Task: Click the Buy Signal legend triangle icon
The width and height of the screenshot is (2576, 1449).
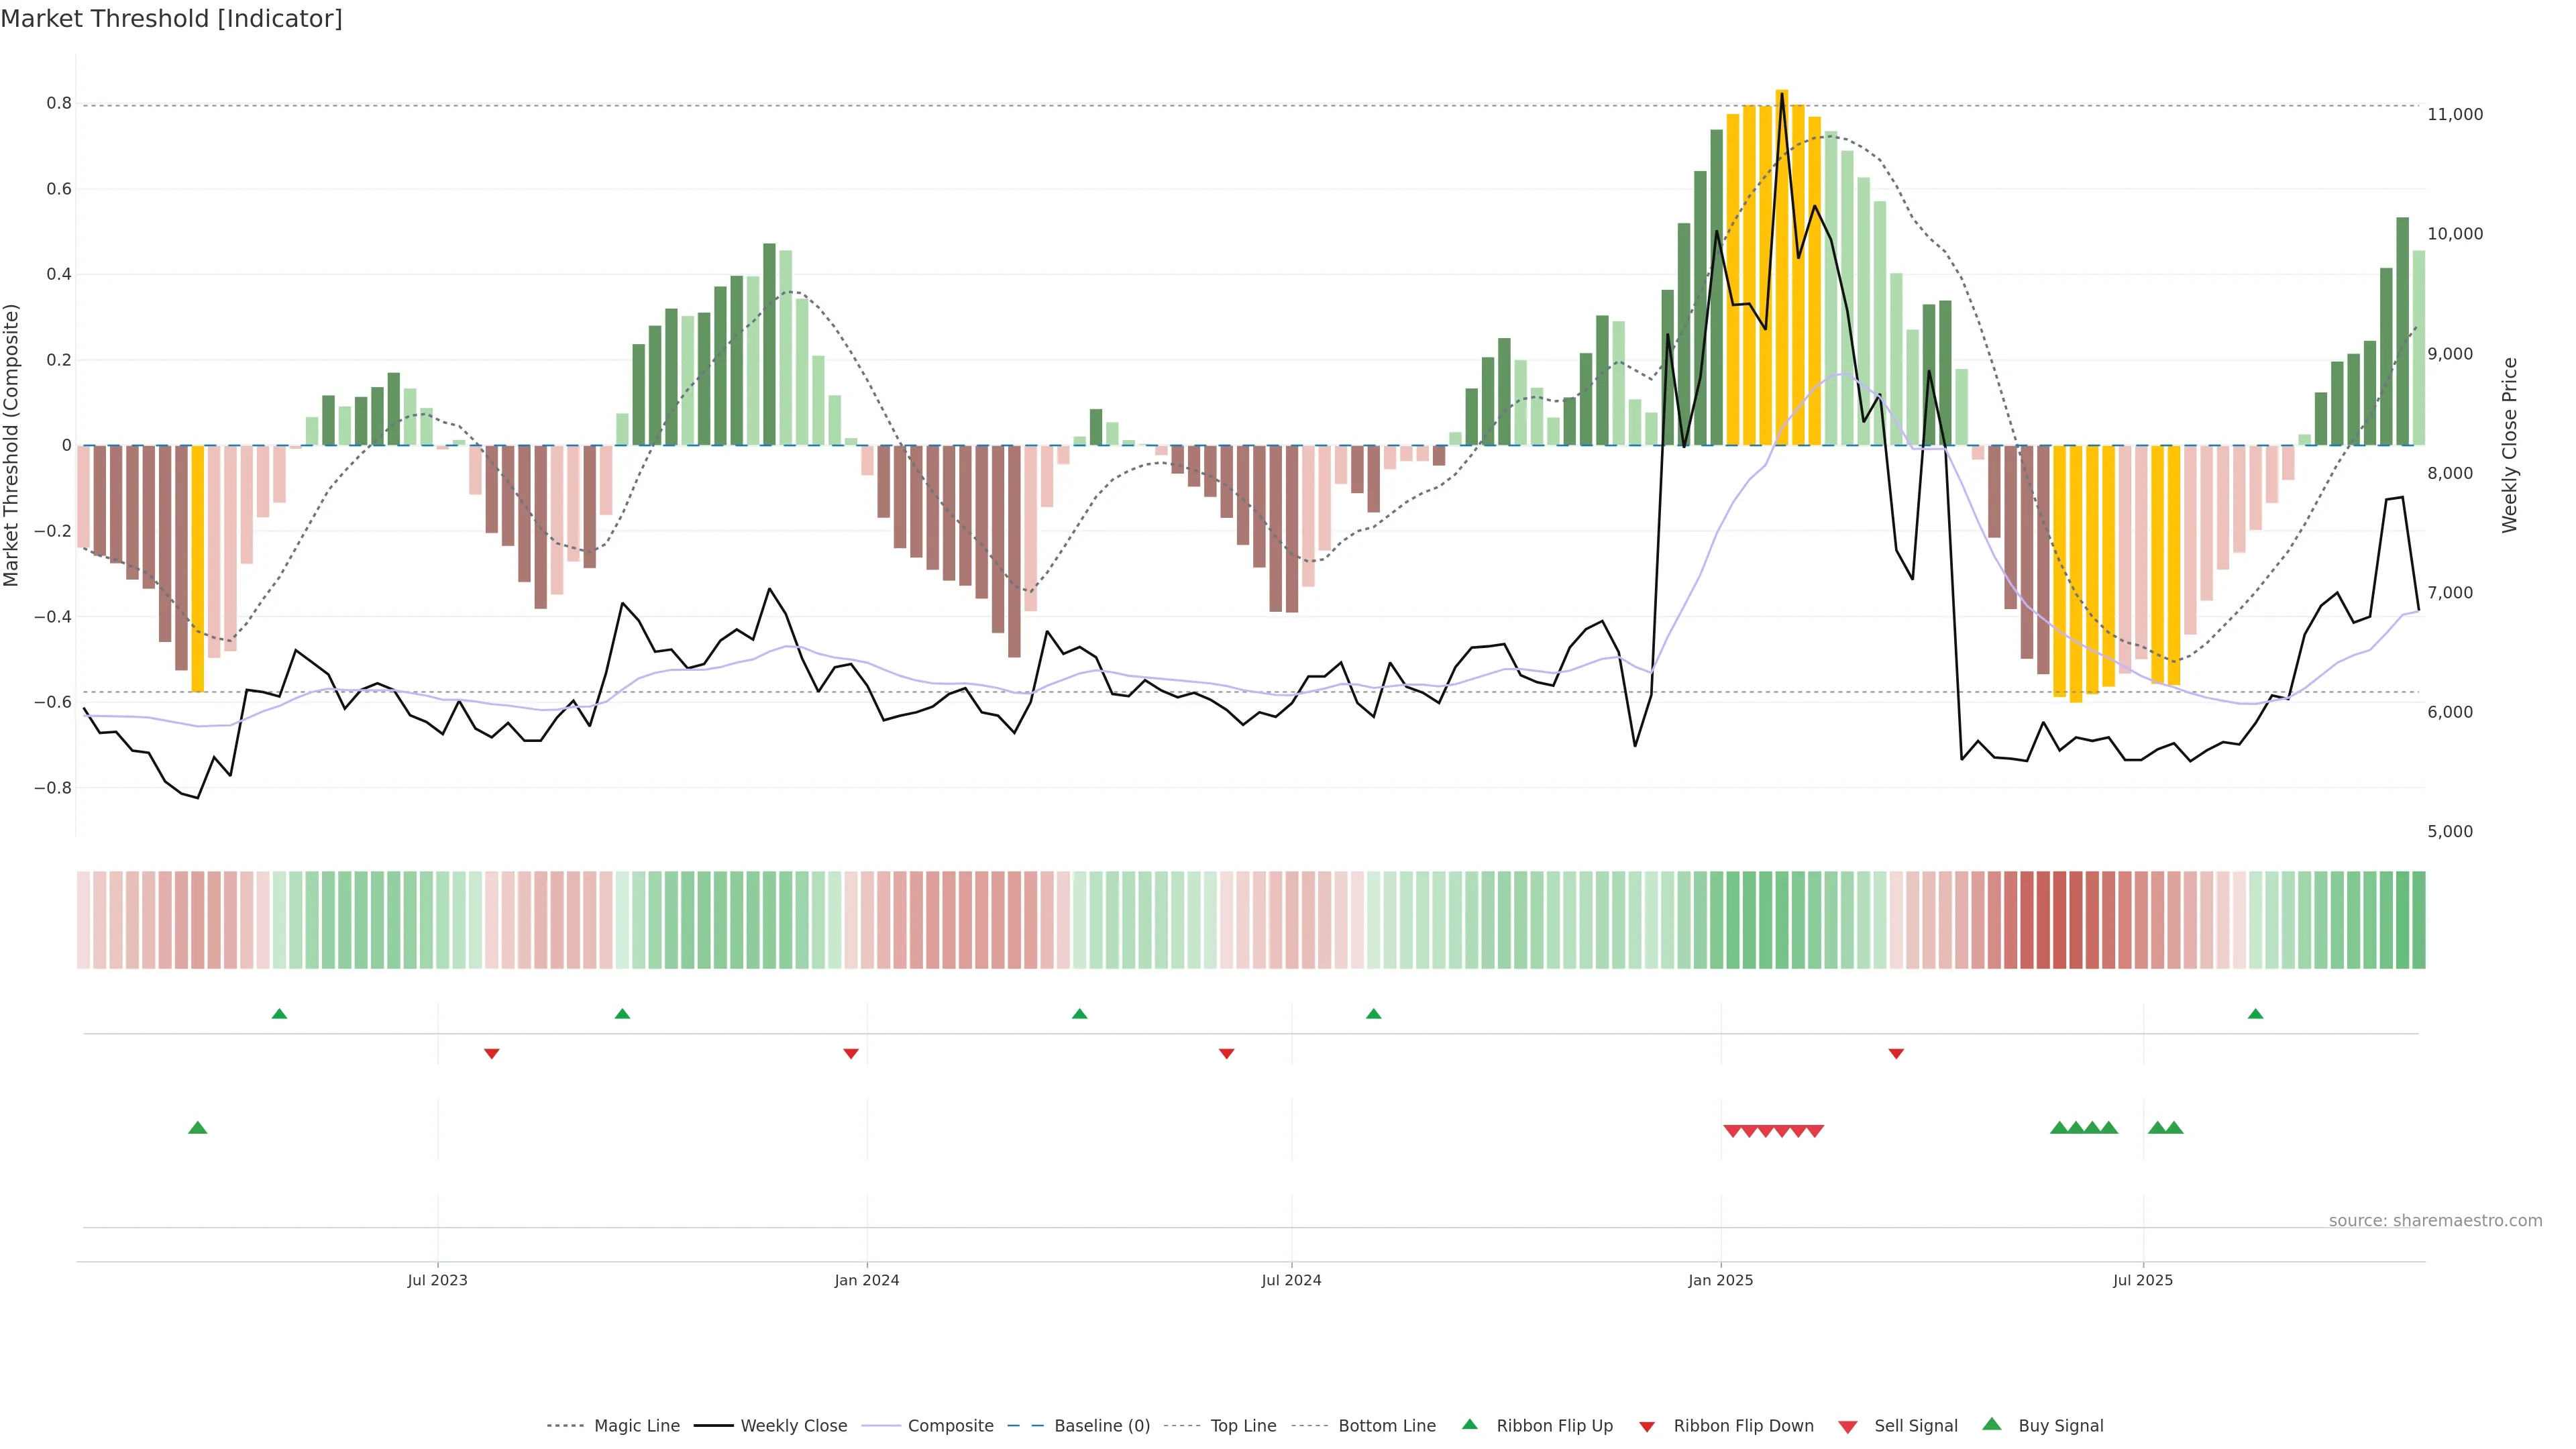Action: pos(1992,1424)
